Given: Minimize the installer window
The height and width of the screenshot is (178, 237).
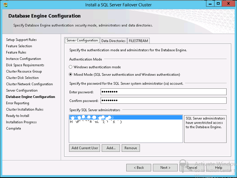Looking at the screenshot, I should tap(210, 4).
